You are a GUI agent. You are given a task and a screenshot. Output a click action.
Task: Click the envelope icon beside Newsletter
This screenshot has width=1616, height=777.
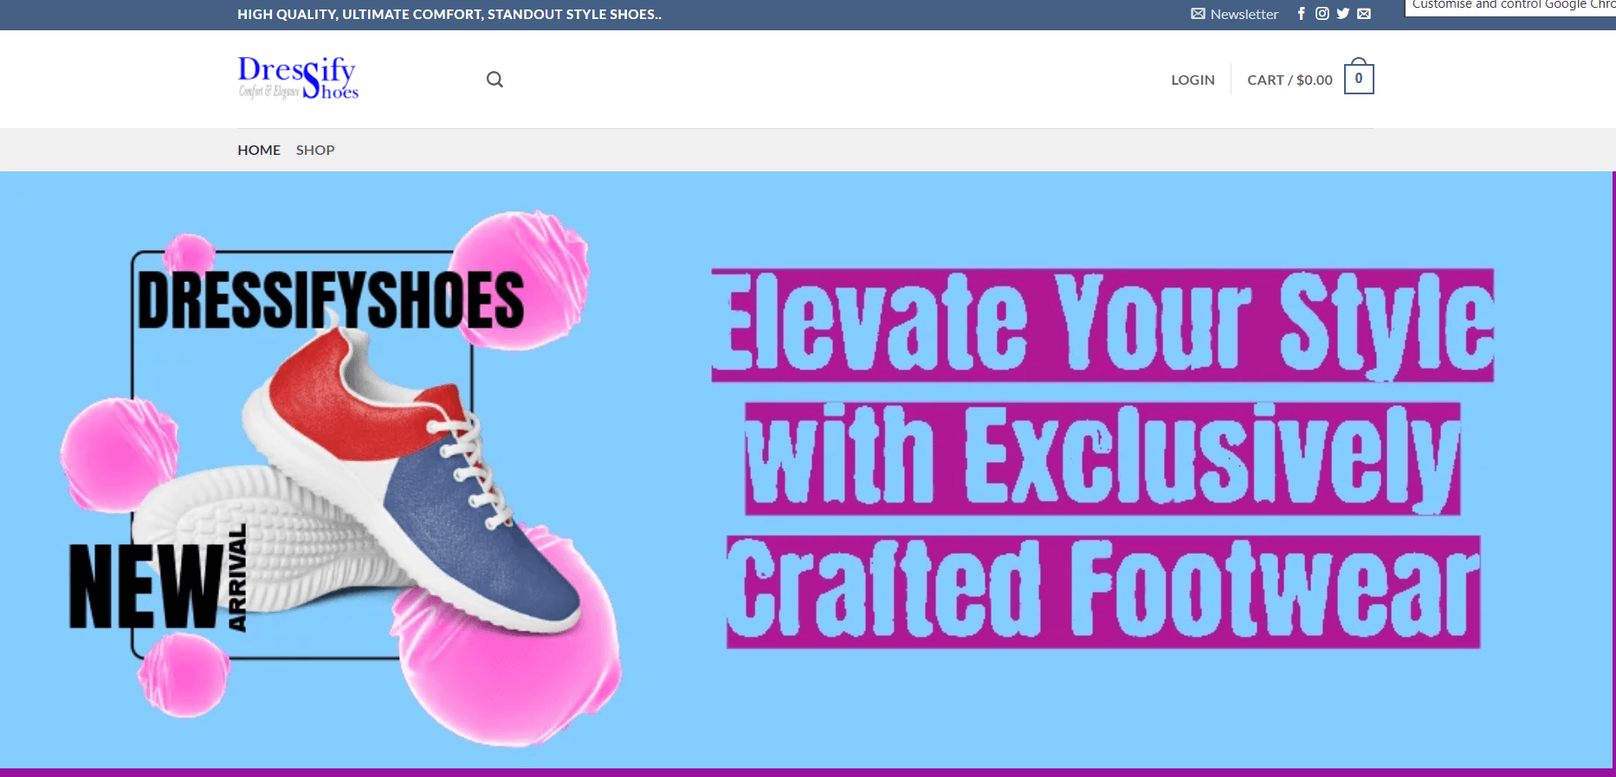coord(1198,14)
